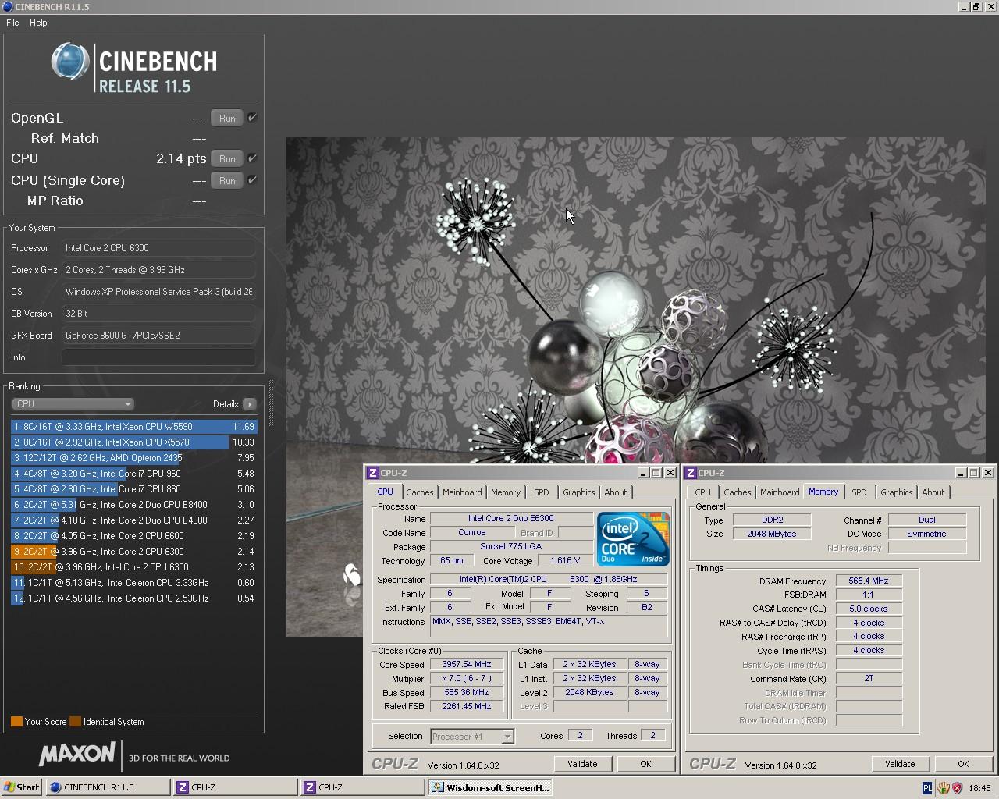The height and width of the screenshot is (799, 999).
Task: Switch to About tab in left CPU-Z
Action: pyautogui.click(x=615, y=492)
